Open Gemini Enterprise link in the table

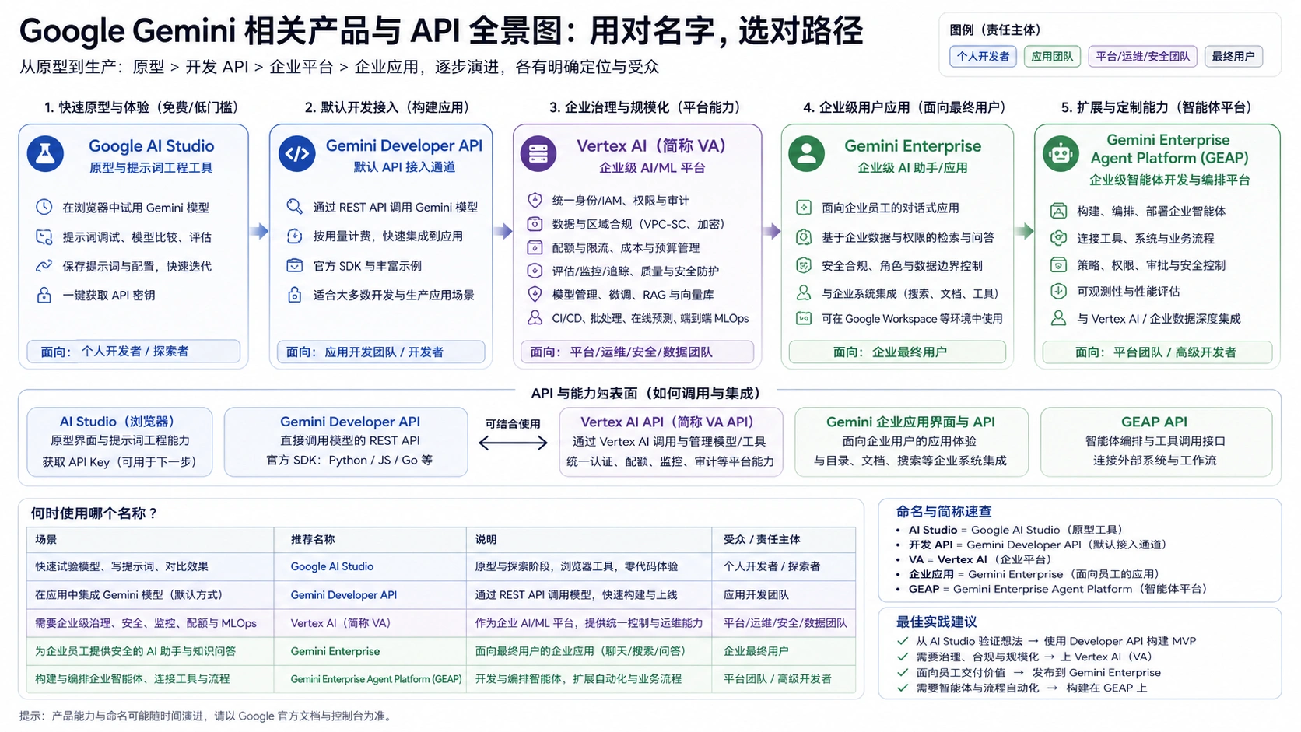(335, 651)
